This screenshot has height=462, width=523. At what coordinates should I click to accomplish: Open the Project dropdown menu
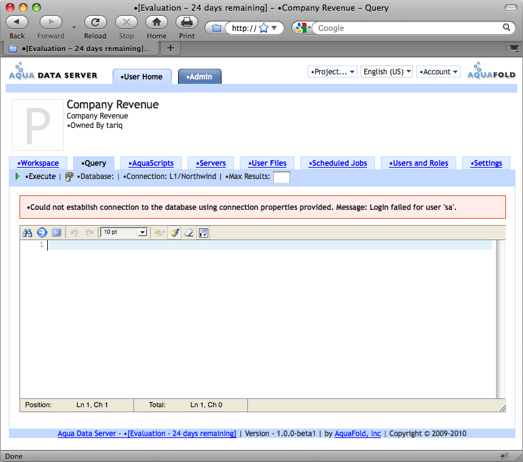point(332,71)
